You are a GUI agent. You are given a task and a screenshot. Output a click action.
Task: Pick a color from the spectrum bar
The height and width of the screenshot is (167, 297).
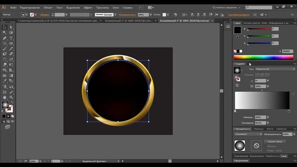point(264,57)
